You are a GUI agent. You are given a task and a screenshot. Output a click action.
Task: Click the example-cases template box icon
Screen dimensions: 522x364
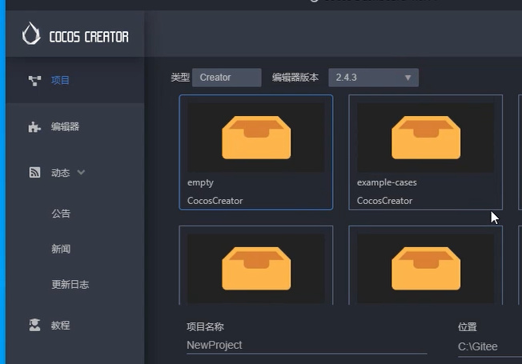[x=426, y=138]
